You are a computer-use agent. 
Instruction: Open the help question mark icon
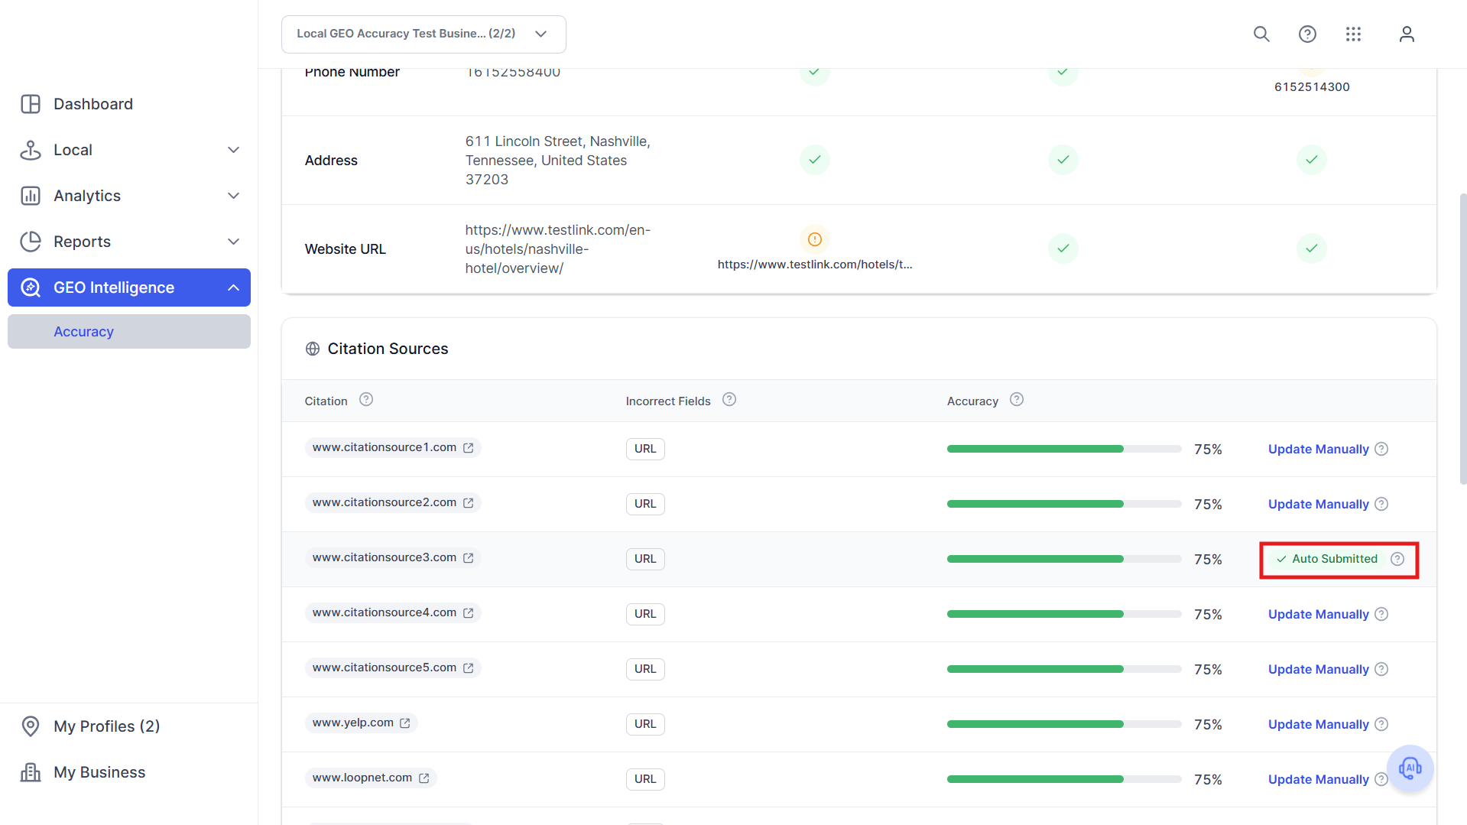pos(1307,34)
